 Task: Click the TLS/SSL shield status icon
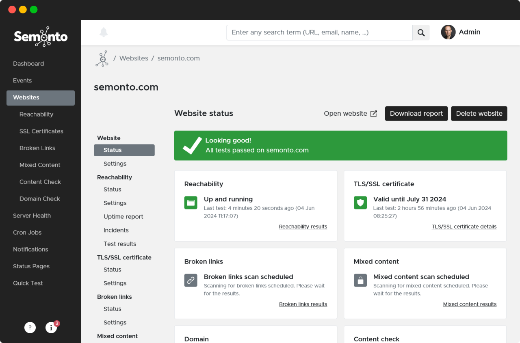360,203
